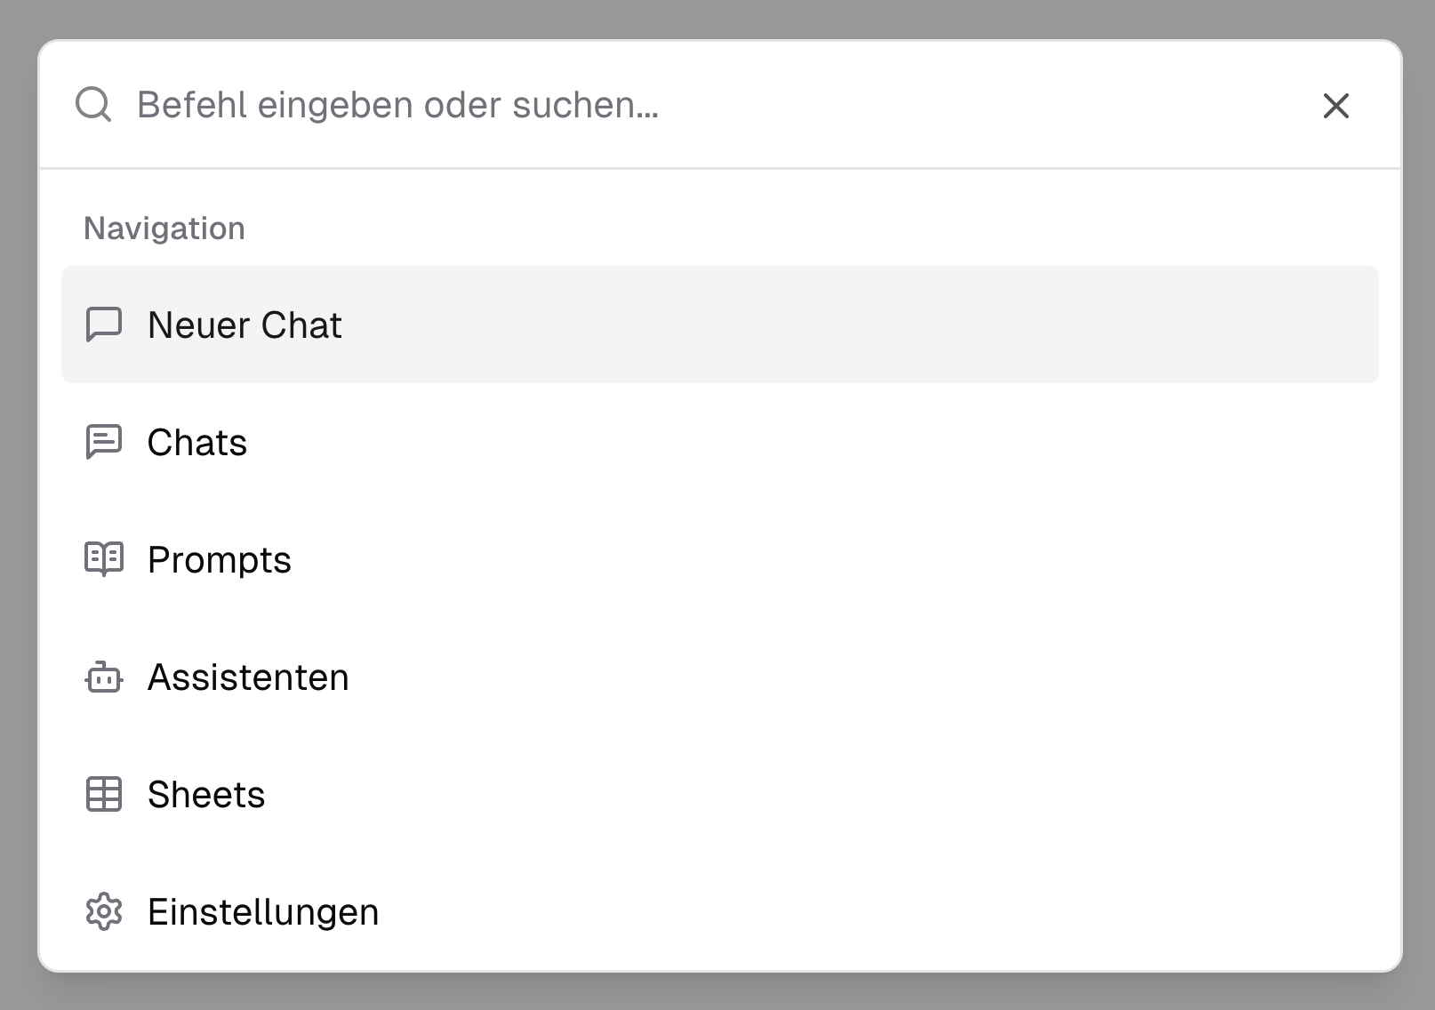Image resolution: width=1435 pixels, height=1010 pixels.
Task: Open a new chat via Neuer Chat
Action: (244, 325)
